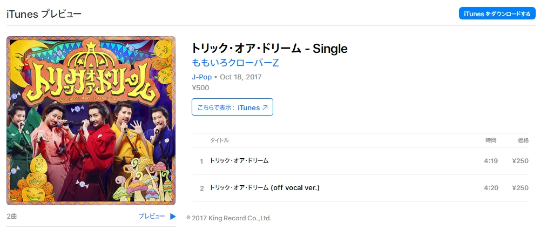Click the 4:19 duration of track 1

tap(491, 161)
